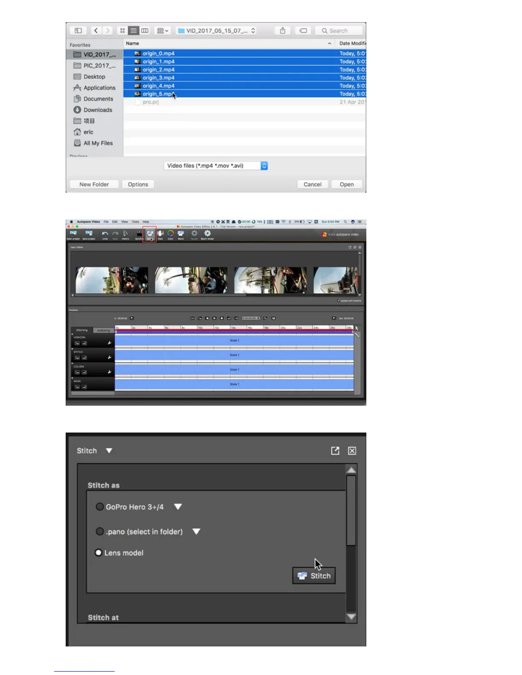Screen dimensions: 522x675
Task: Select origin_0.mp4 in file list
Action: click(x=244, y=53)
